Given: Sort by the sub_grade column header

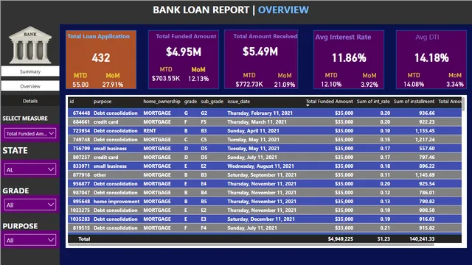Looking at the screenshot, I should (x=212, y=102).
